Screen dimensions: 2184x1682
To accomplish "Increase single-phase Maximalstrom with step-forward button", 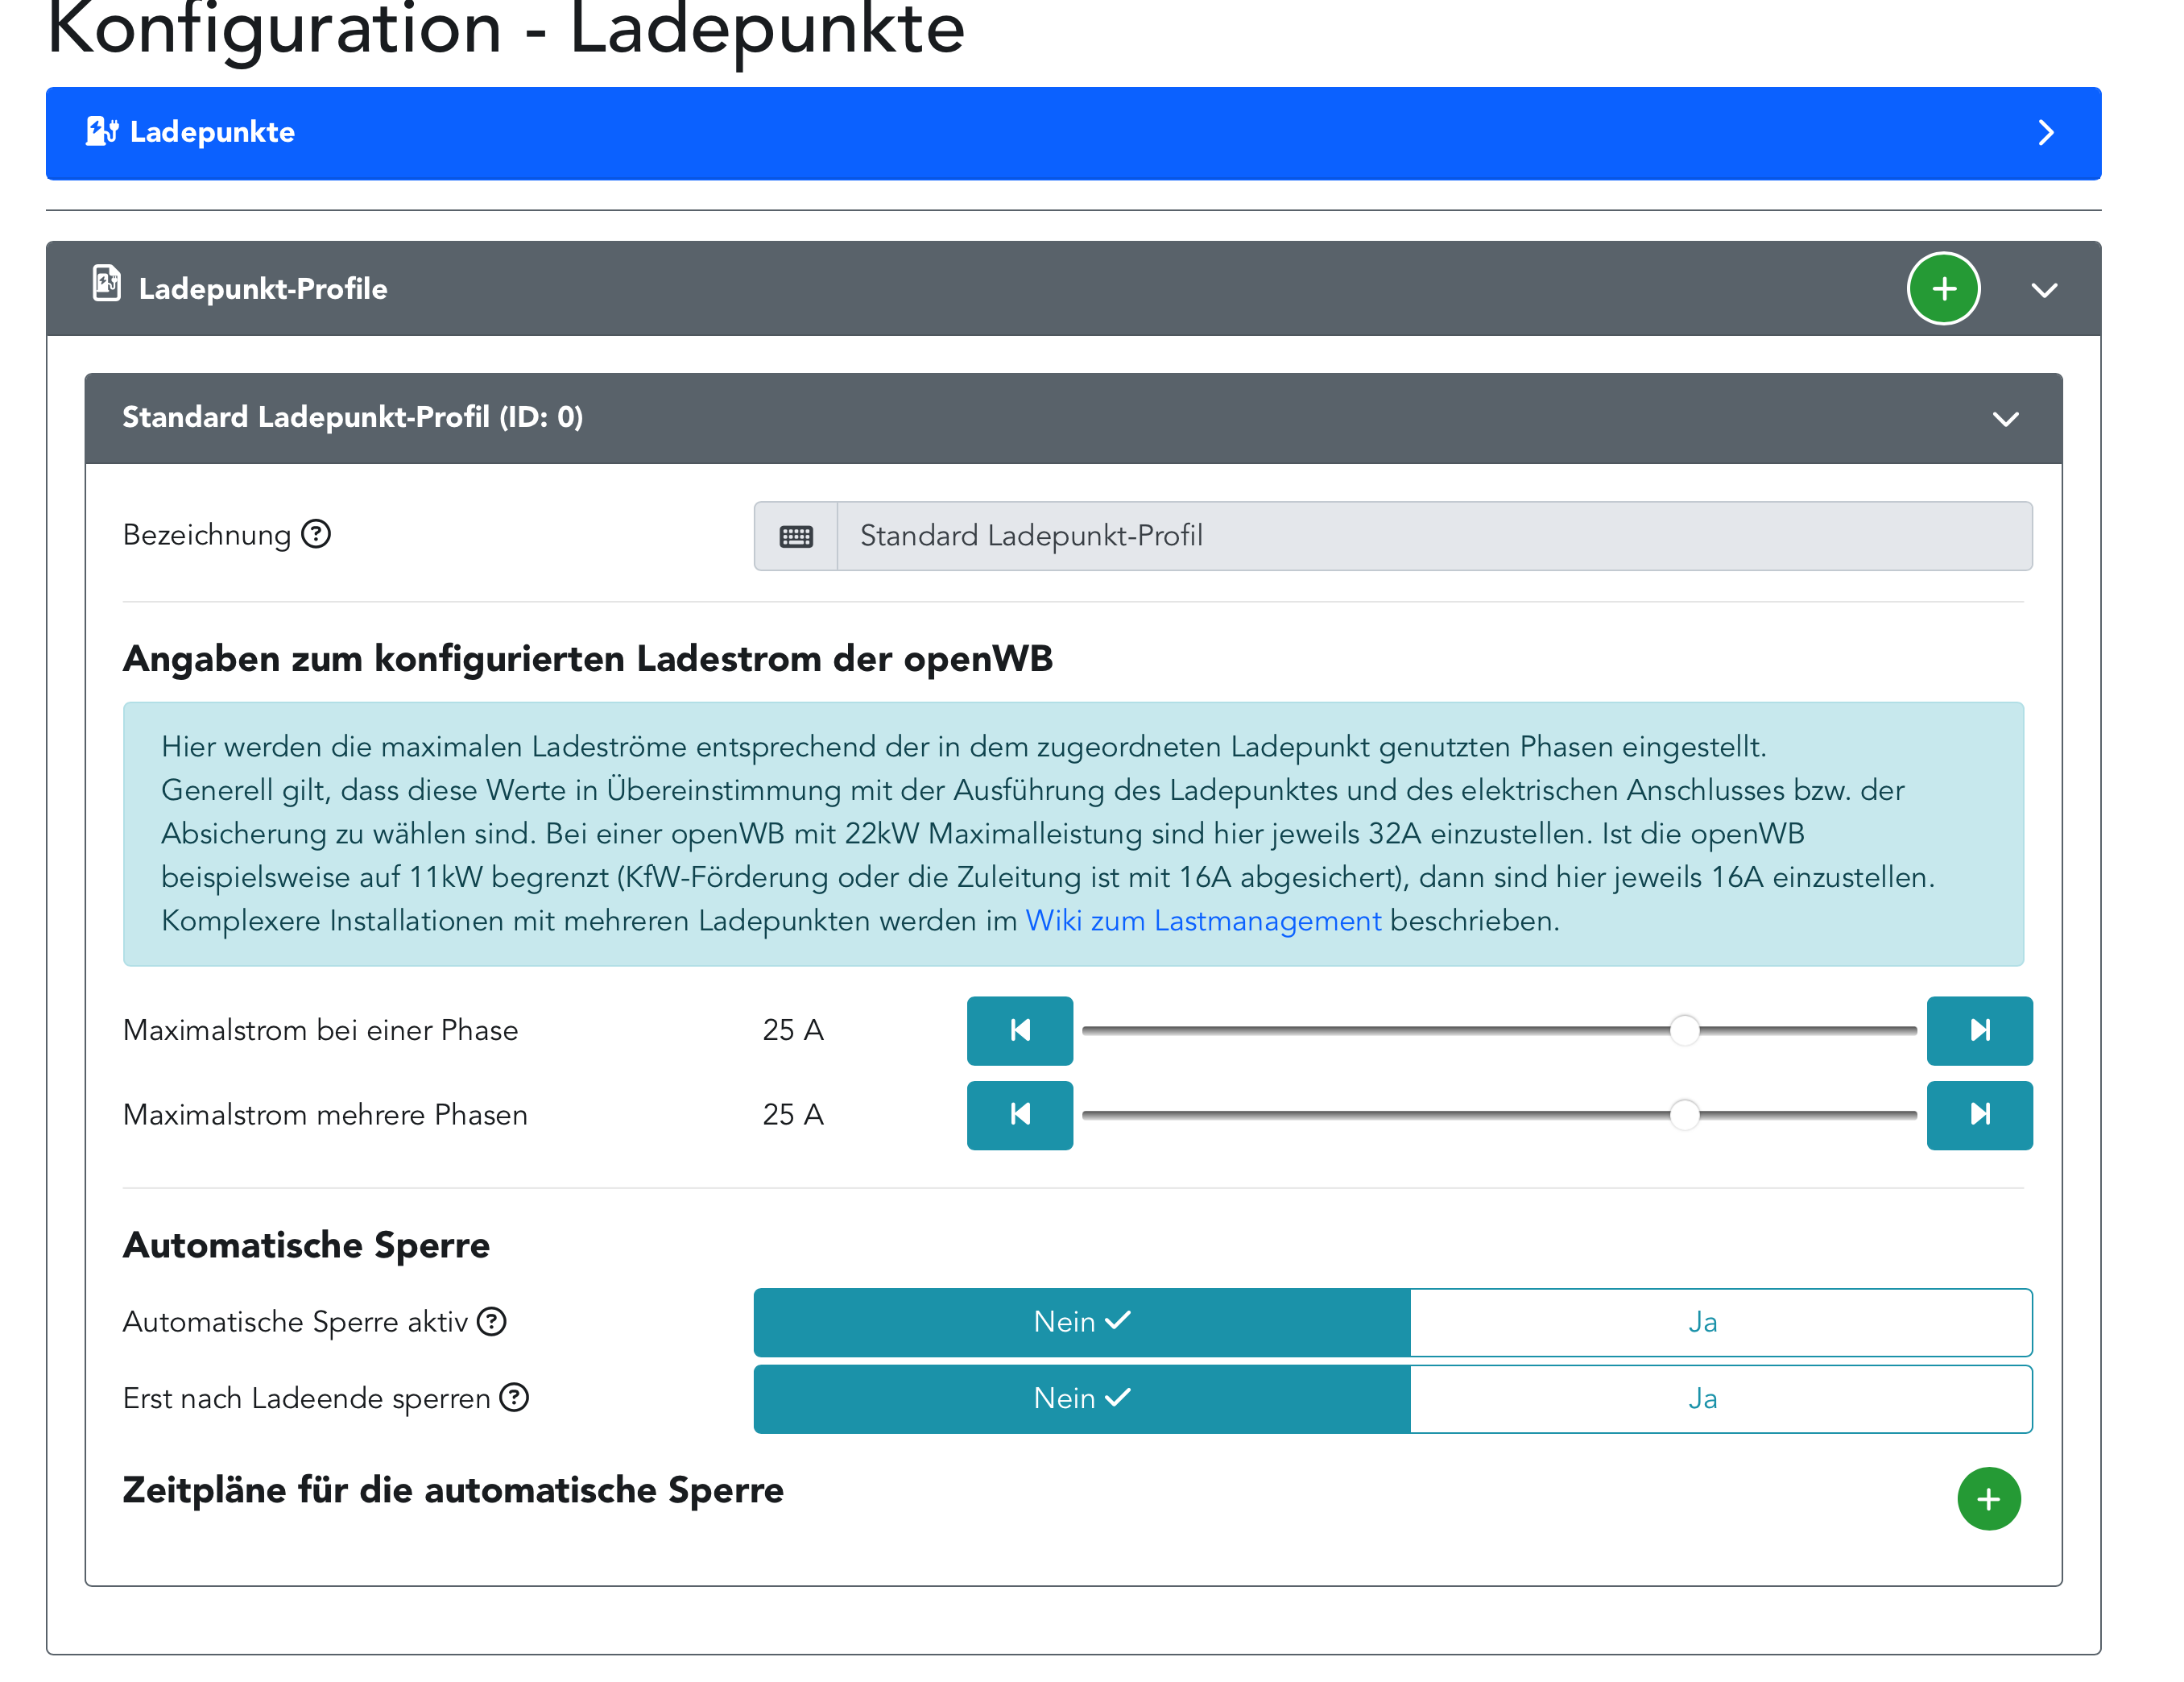I will (1979, 1030).
